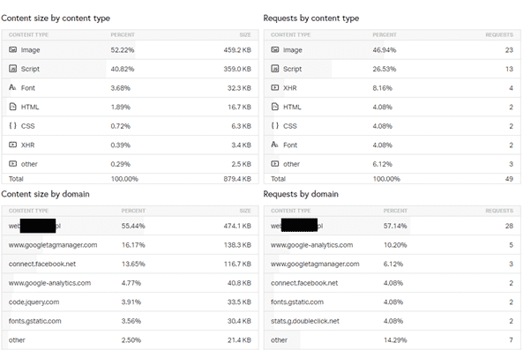Image resolution: width=531 pixels, height=350 pixels.
Task: Click the Font icon in content size table
Action: (12, 87)
